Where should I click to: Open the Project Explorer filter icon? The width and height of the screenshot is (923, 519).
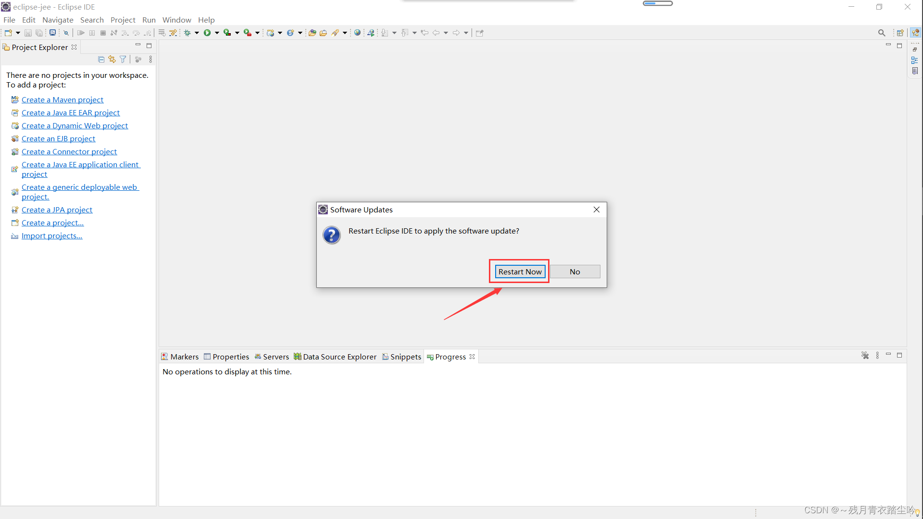pos(123,59)
